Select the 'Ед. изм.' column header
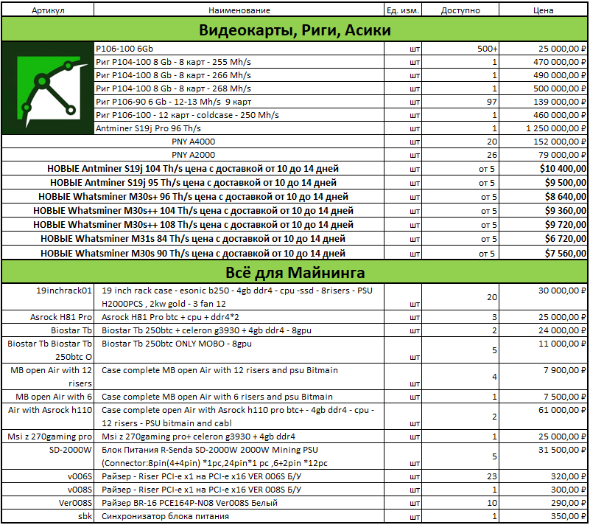Viewport: 590px width, 525px height. point(403,10)
